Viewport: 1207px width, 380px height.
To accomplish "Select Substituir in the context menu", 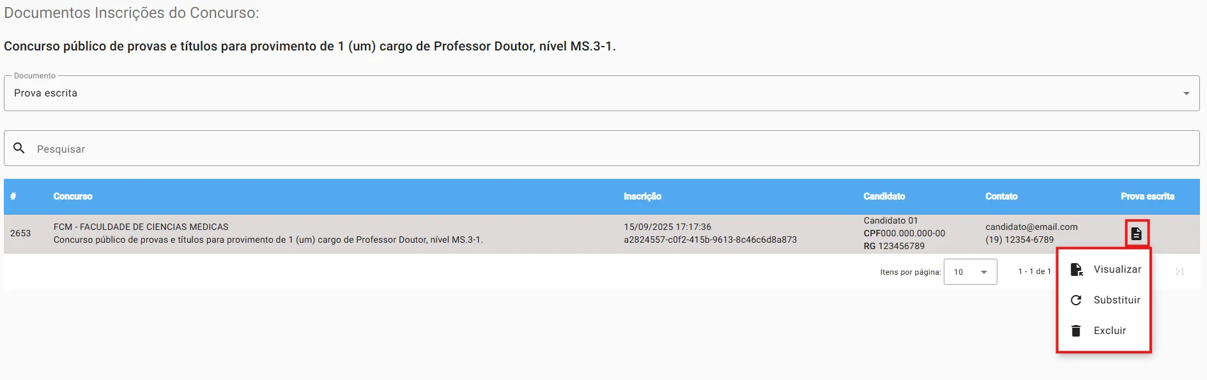I will click(1116, 300).
